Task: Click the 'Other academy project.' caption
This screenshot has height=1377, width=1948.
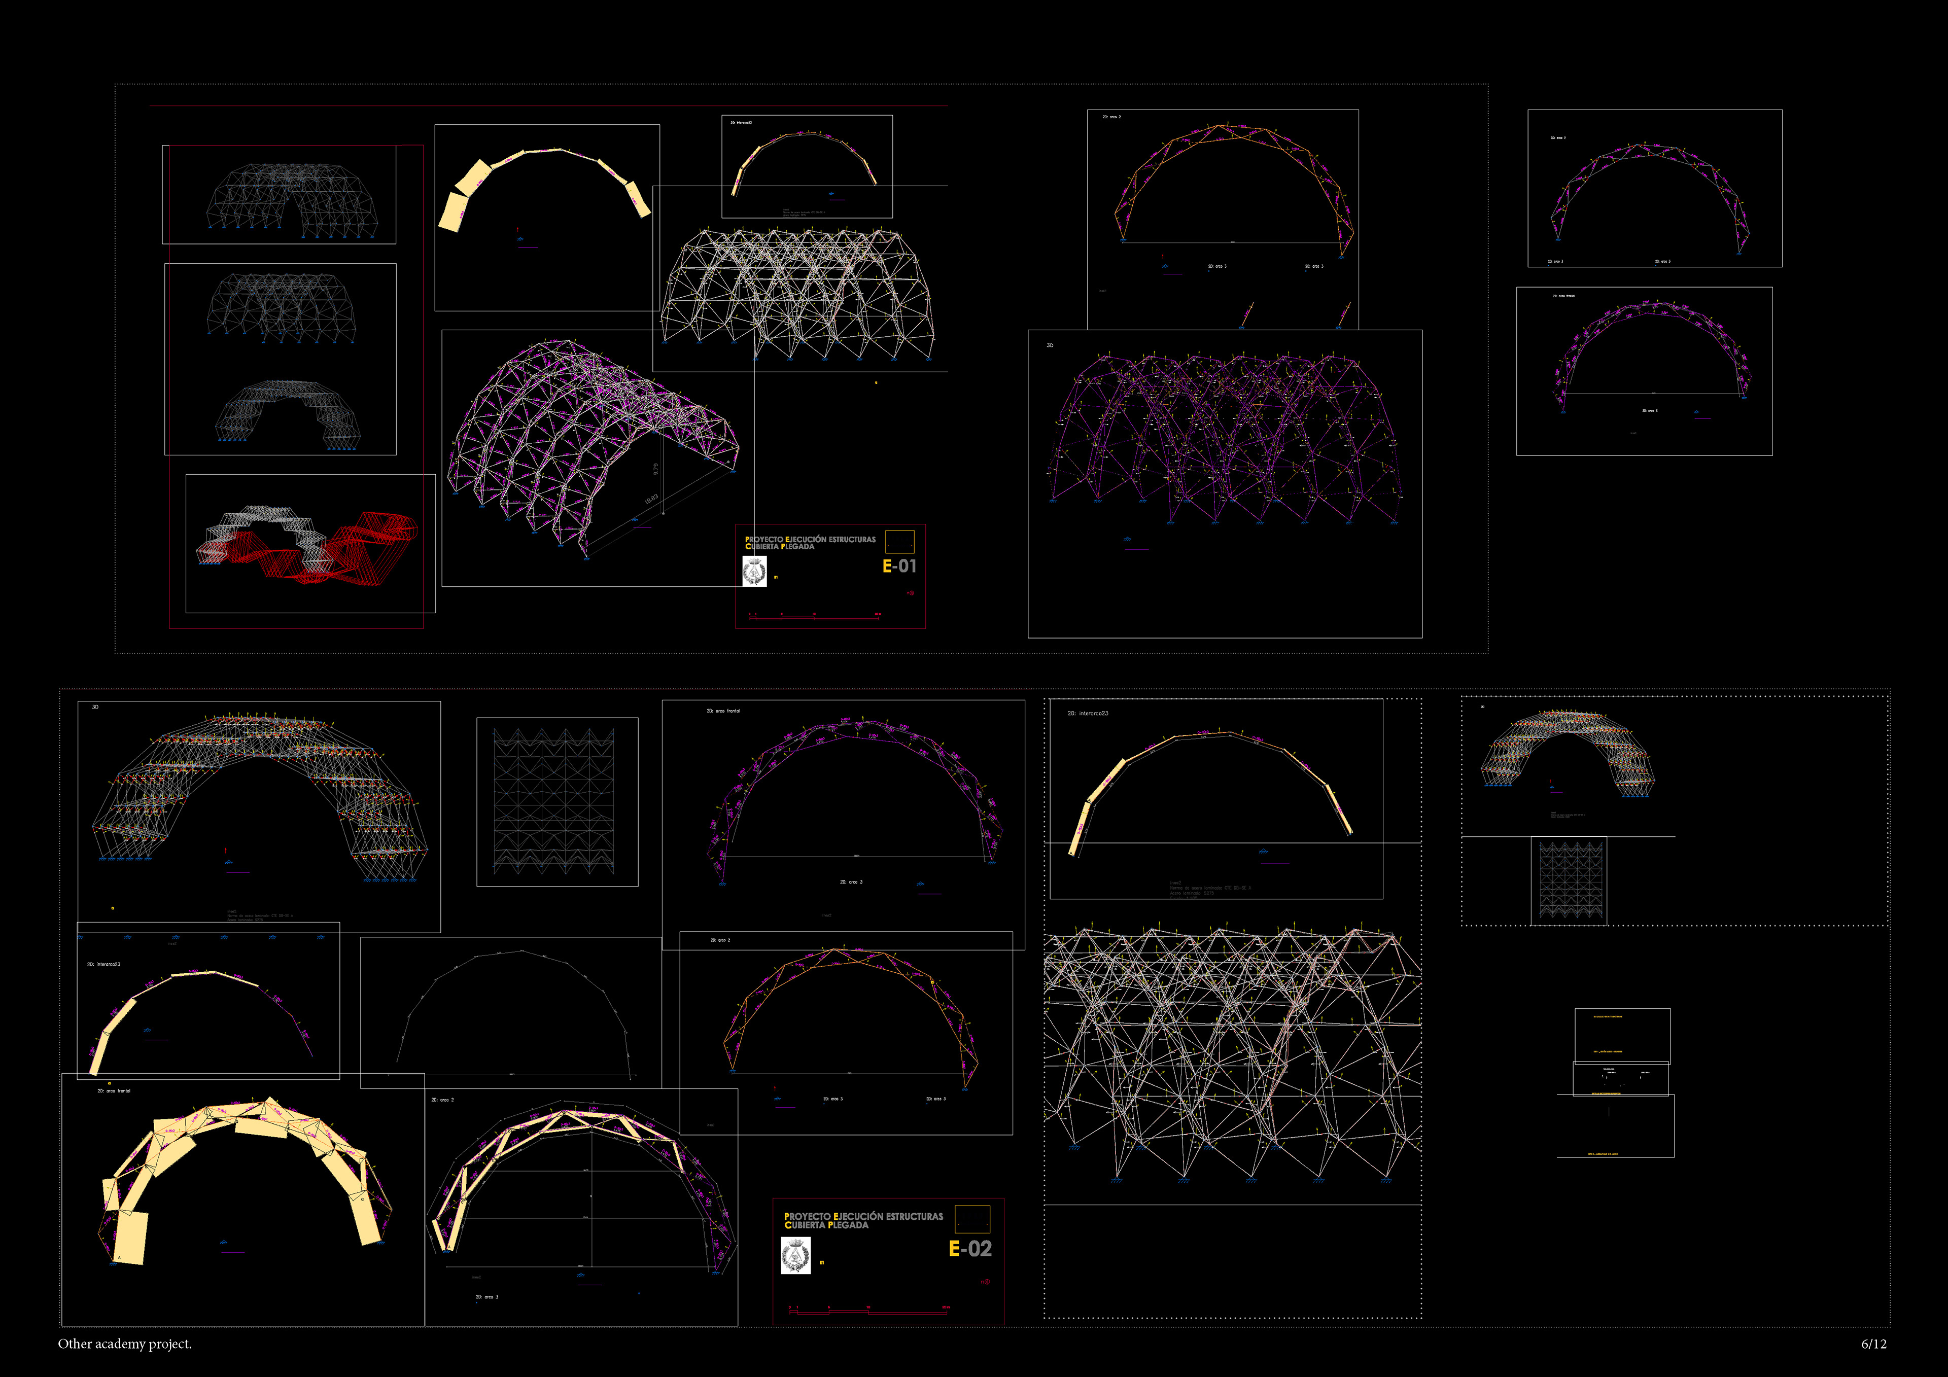Action: click(125, 1344)
